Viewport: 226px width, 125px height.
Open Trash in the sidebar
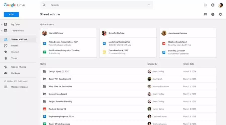tap(14, 58)
